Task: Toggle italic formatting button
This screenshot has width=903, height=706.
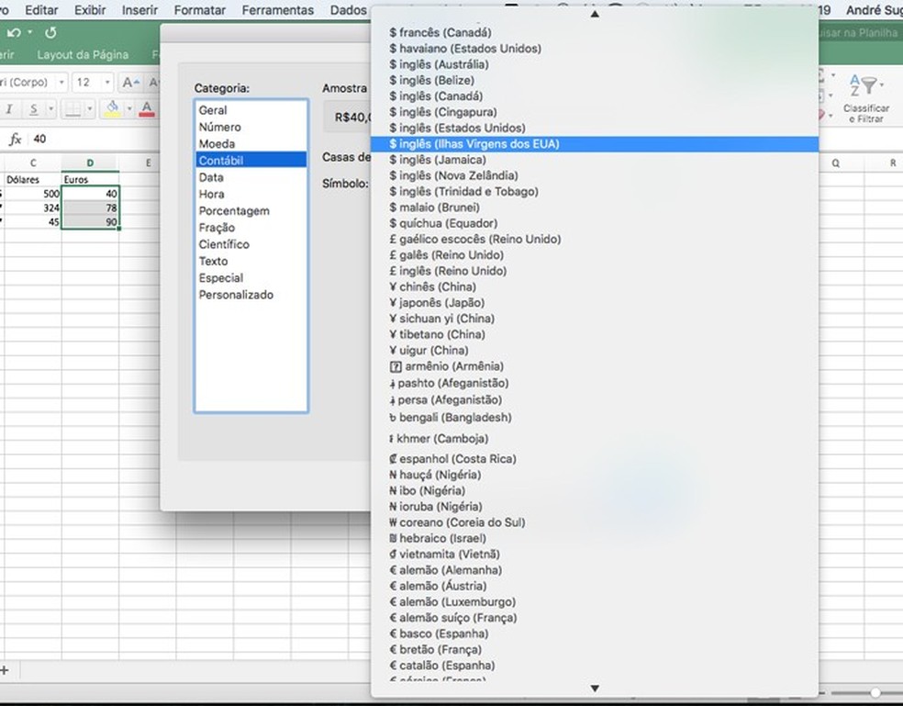Action: point(9,109)
